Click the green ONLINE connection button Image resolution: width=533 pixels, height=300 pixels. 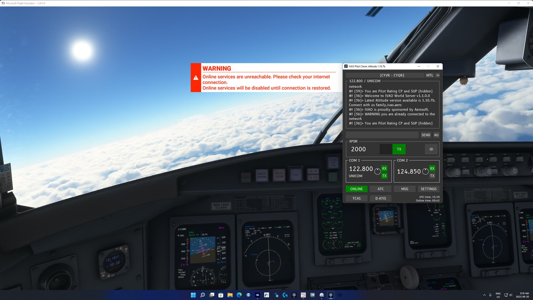pos(356,189)
